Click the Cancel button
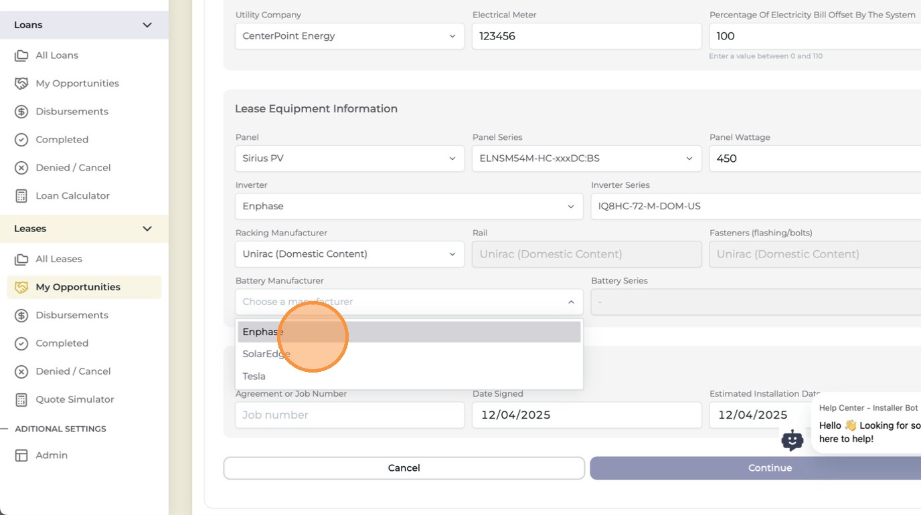 coord(404,468)
